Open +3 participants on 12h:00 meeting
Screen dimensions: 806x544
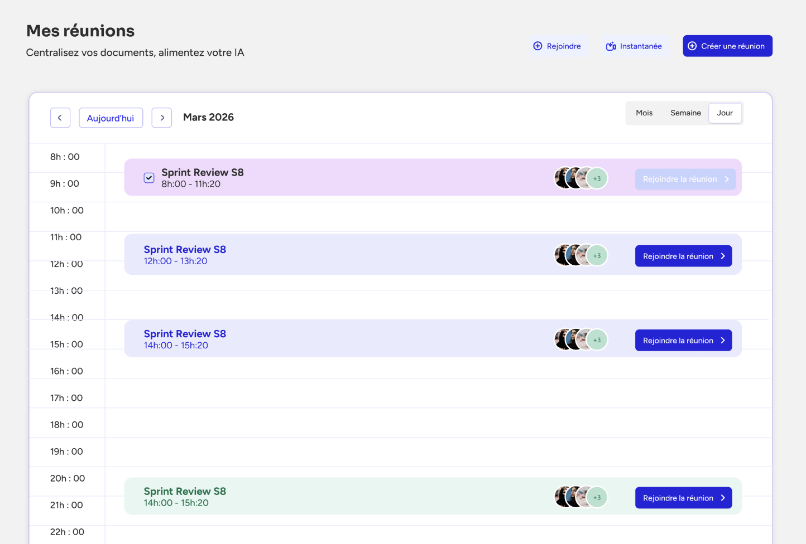(597, 255)
